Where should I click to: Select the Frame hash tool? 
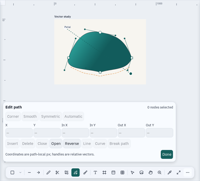[x=104, y=172]
